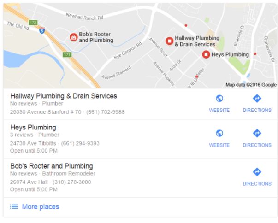Click small red dot near Avenue Rockefeller
The width and height of the screenshot is (278, 223).
(x=196, y=76)
